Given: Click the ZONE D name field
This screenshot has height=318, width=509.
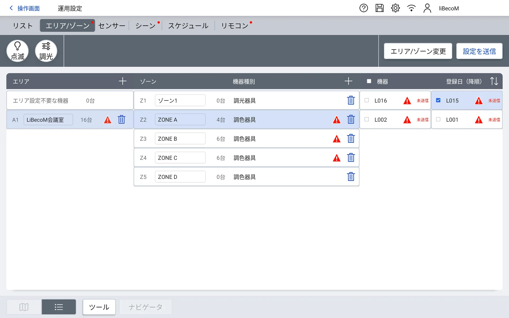Looking at the screenshot, I should coord(180,177).
